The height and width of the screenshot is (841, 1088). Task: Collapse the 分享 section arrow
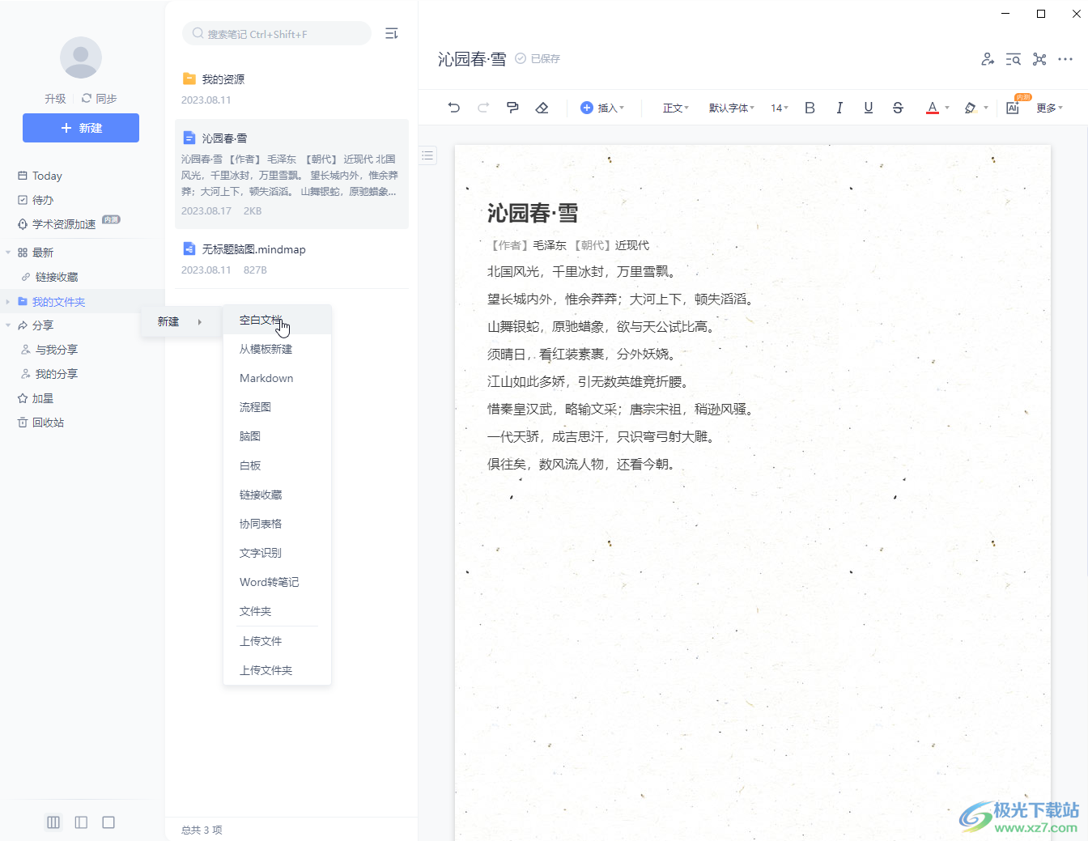pyautogui.click(x=8, y=325)
